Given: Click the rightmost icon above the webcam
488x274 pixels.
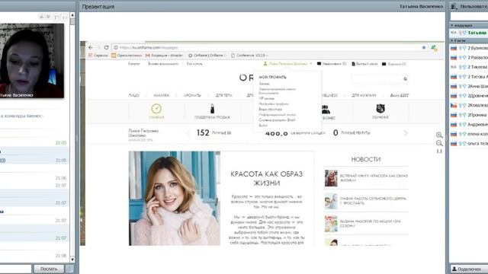Looking at the screenshot, I should coord(64,17).
